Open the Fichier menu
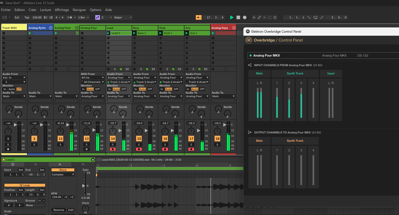The width and height of the screenshot is (399, 215). tap(6, 10)
